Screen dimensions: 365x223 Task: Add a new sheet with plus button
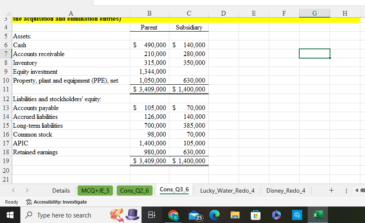coord(331,190)
